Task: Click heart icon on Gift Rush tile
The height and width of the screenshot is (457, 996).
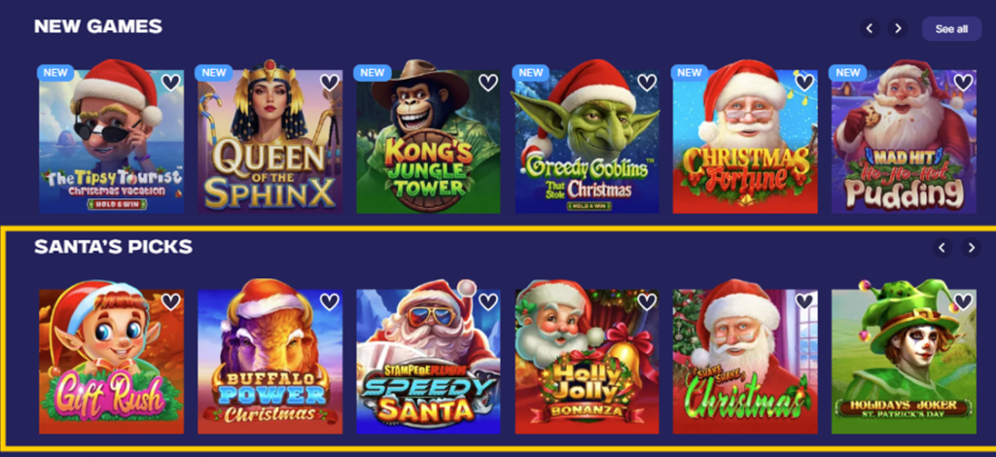Action: 170,301
